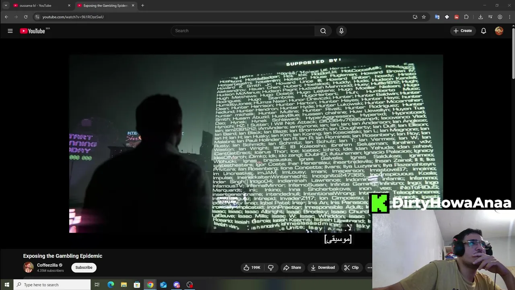Reload the current page
Viewport: 515px width, 290px height.
click(x=26, y=17)
